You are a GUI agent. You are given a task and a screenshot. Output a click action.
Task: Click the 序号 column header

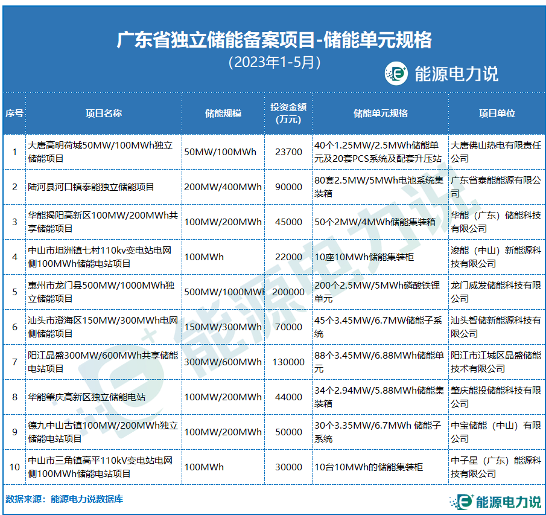pos(14,114)
